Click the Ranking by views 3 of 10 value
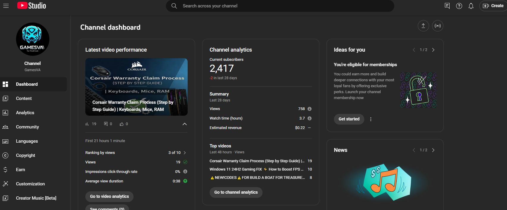The width and height of the screenshot is (507, 210). 175,153
